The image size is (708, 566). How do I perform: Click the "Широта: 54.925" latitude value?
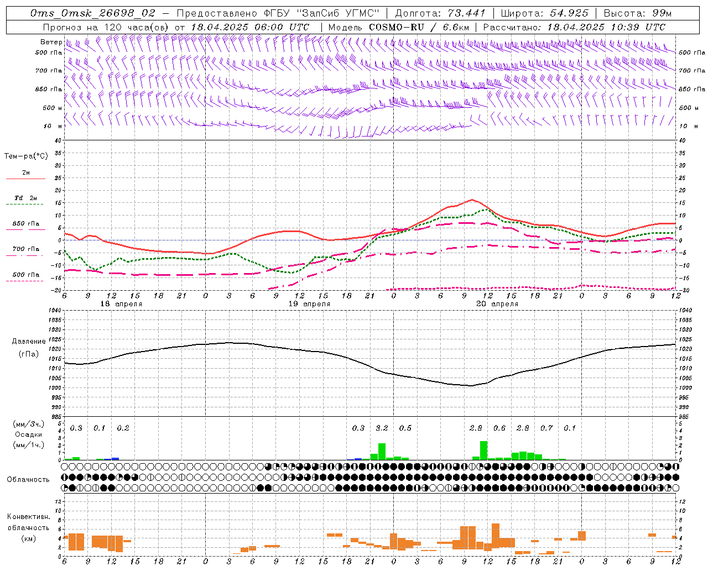click(544, 13)
